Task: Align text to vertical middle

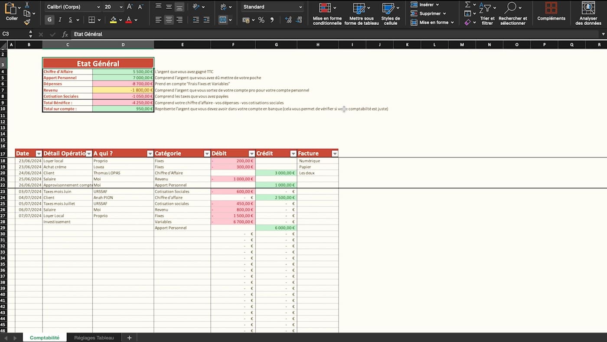Action: pyautogui.click(x=169, y=7)
